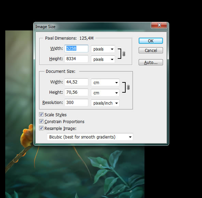Open the Bicubic resample method dropdown

[x=90, y=137]
